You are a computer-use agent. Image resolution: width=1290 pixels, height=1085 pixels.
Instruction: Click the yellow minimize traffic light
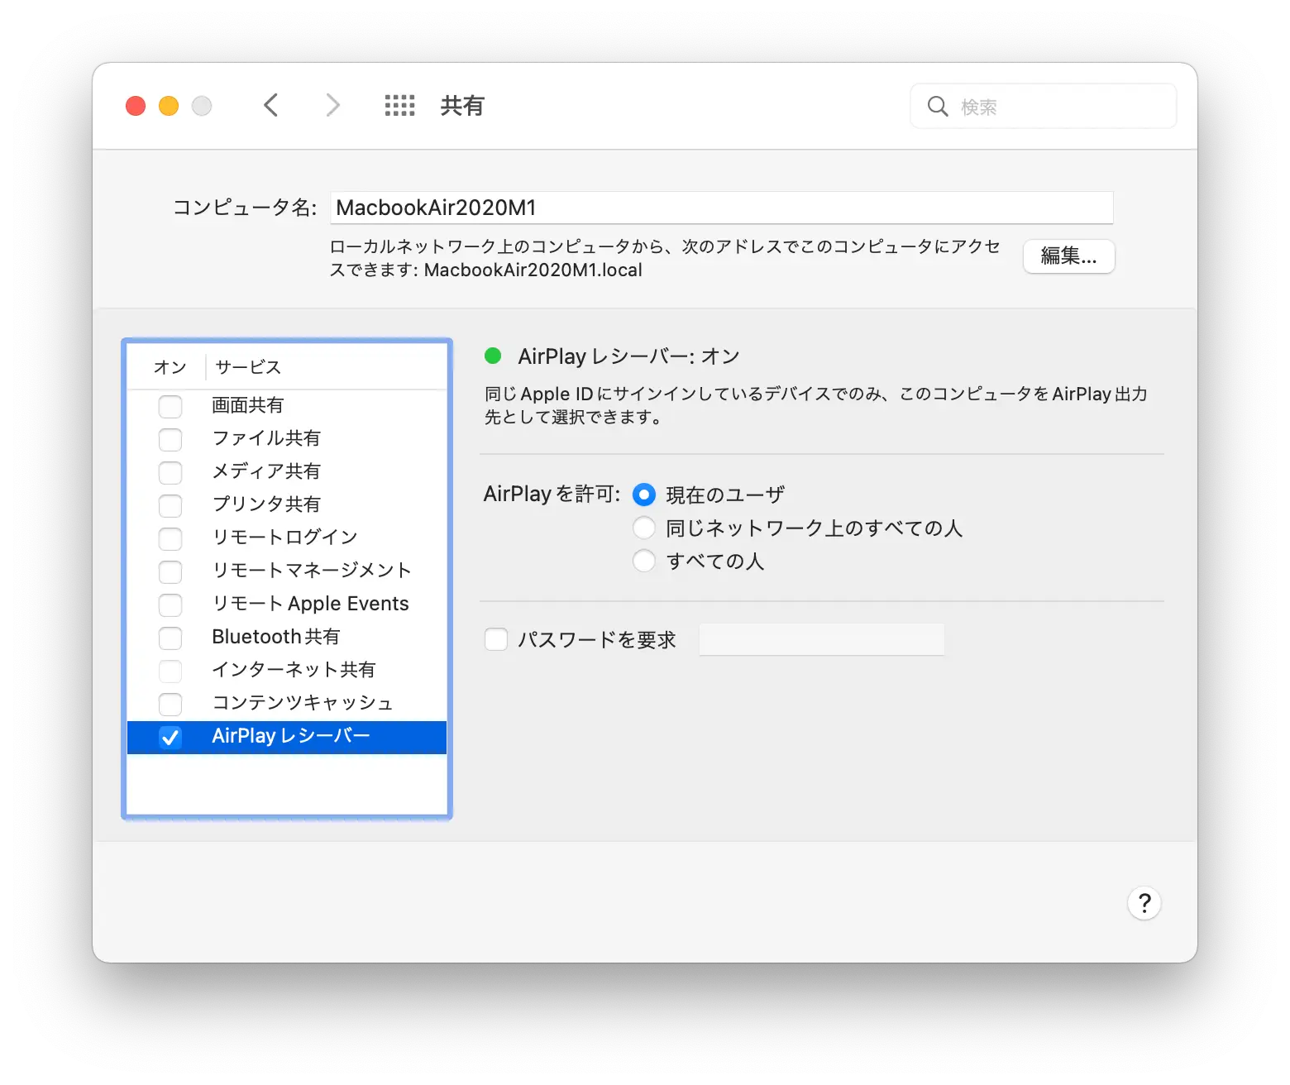pos(168,105)
